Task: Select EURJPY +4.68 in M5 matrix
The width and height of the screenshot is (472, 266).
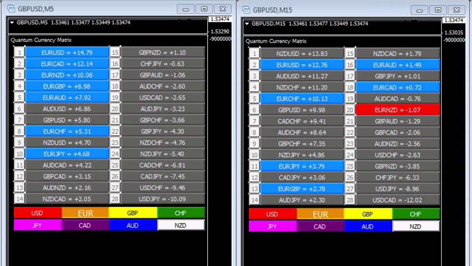Action: tap(67, 154)
